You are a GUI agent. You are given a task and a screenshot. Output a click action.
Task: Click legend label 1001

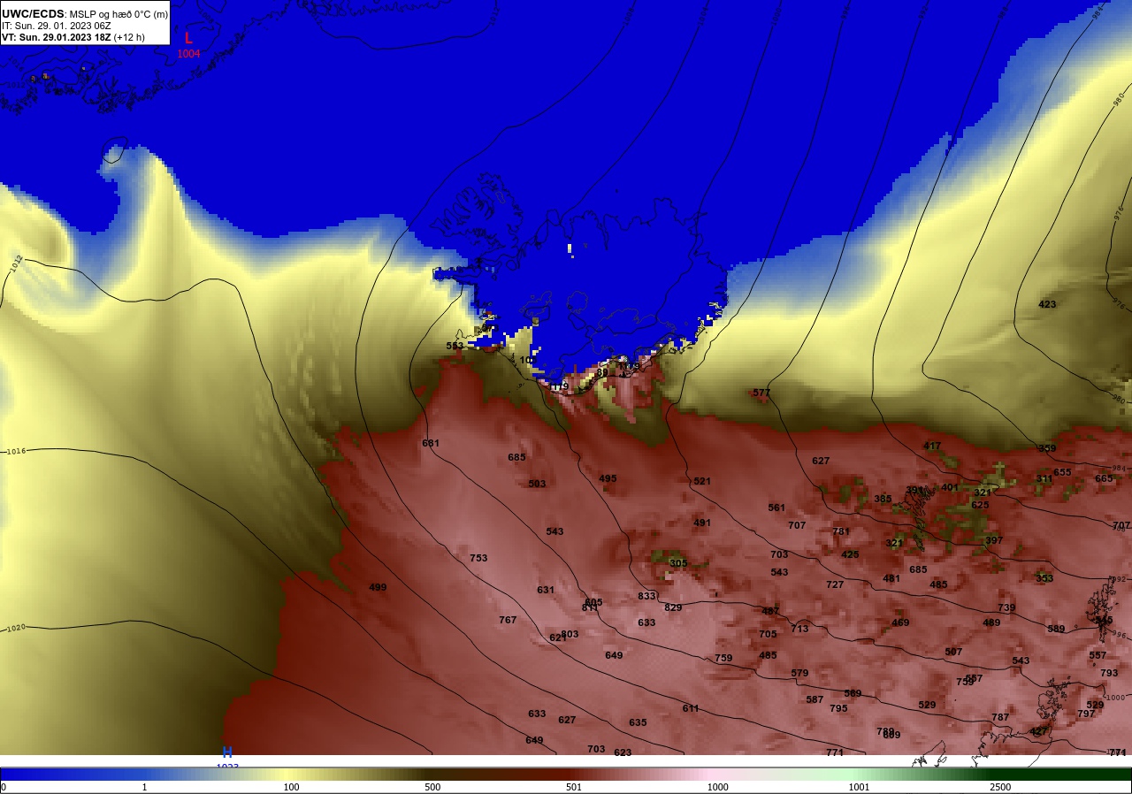860,787
